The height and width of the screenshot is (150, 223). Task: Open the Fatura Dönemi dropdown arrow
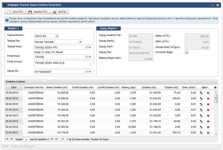pyautogui.click(x=57, y=36)
